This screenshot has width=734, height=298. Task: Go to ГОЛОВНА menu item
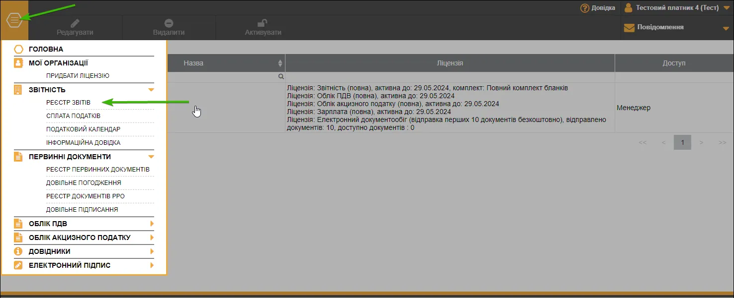tap(46, 49)
